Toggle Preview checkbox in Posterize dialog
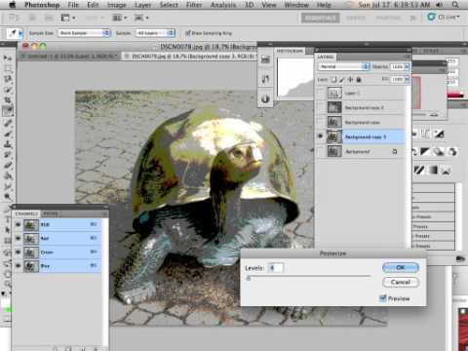This screenshot has height=351, width=468. point(383,298)
